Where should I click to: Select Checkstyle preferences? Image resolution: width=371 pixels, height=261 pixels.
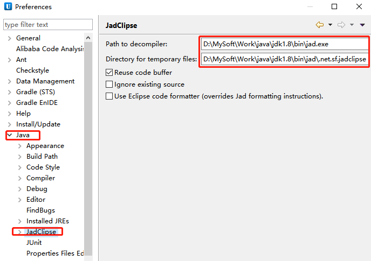33,70
